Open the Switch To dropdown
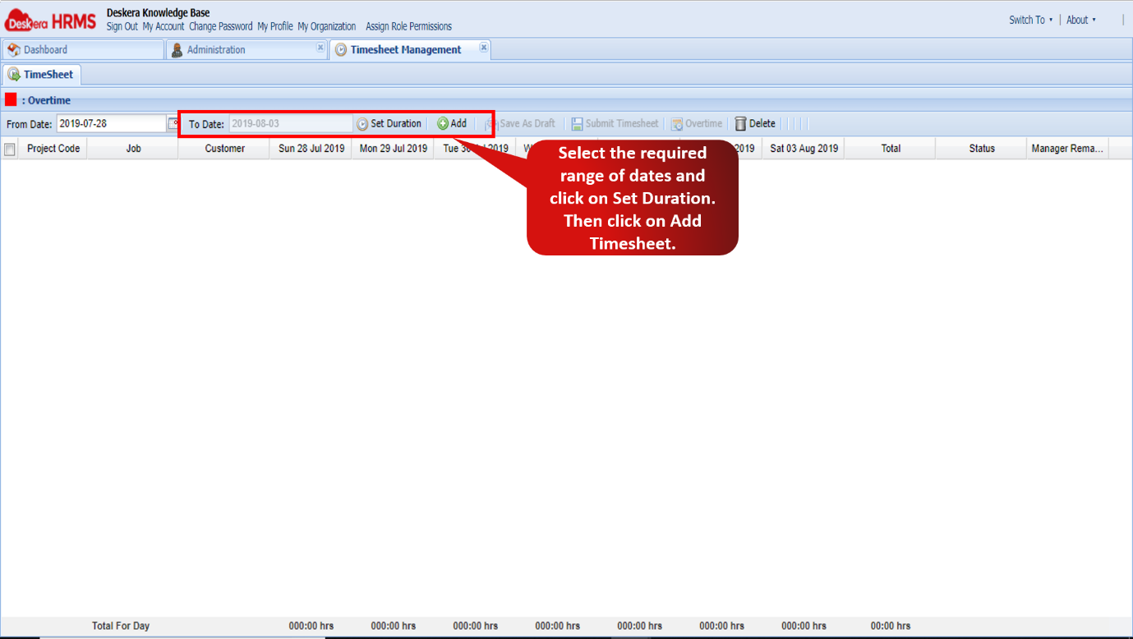1133x639 pixels. pyautogui.click(x=1029, y=20)
